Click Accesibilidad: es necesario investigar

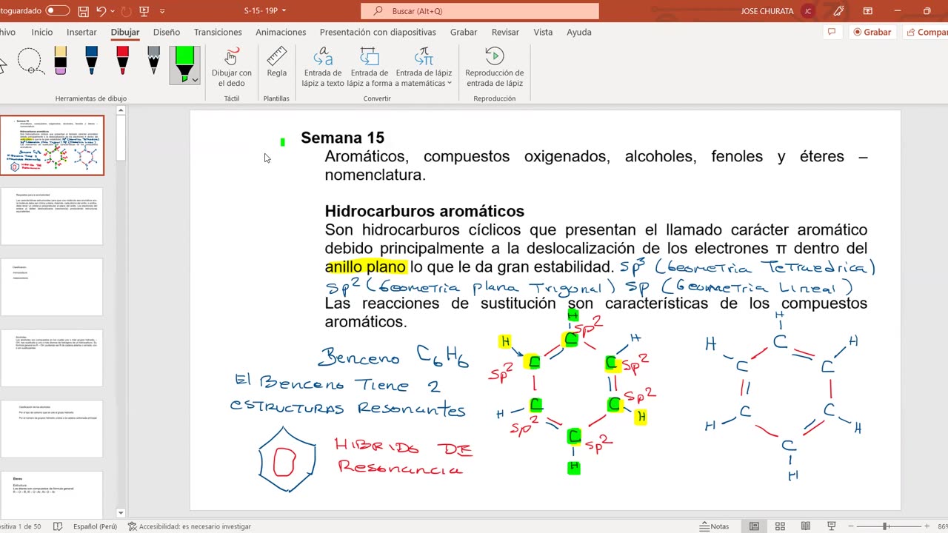tap(190, 526)
